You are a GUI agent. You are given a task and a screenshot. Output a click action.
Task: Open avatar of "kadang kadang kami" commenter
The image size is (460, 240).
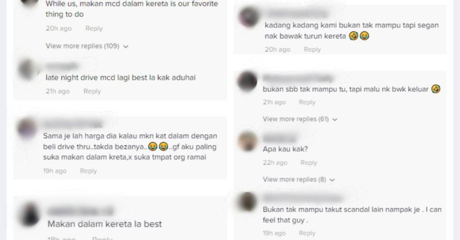249,17
